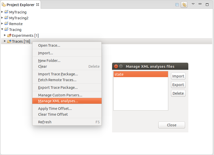Close the Project Explorer tab

pos(38,5)
